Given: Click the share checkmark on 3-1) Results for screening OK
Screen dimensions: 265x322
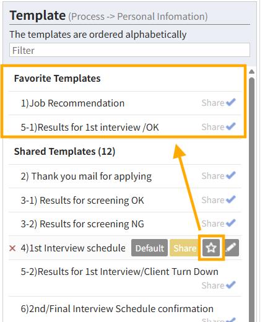Looking at the screenshot, I should coord(231,199).
